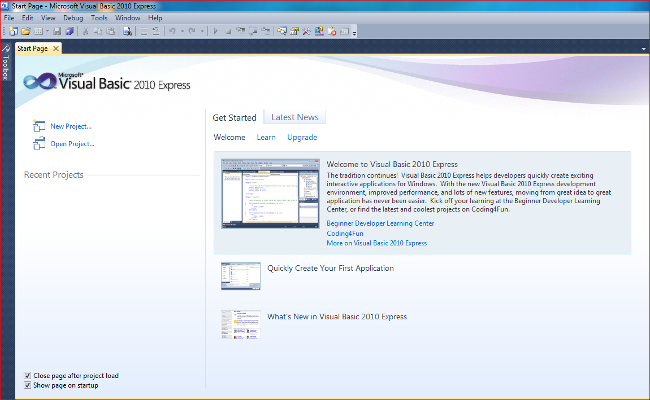Image resolution: width=650 pixels, height=400 pixels.
Task: Click the Uncomment lines icon
Action: pyautogui.click(x=156, y=31)
